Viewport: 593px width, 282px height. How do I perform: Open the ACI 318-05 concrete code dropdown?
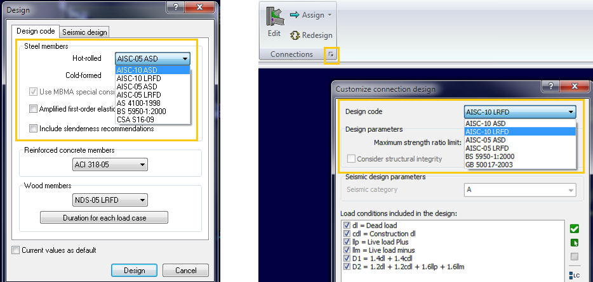pyautogui.click(x=110, y=165)
